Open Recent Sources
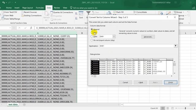Screen dimensions: 196x110 click(x=29, y=12)
